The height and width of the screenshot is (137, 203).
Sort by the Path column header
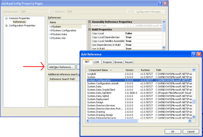173,70
